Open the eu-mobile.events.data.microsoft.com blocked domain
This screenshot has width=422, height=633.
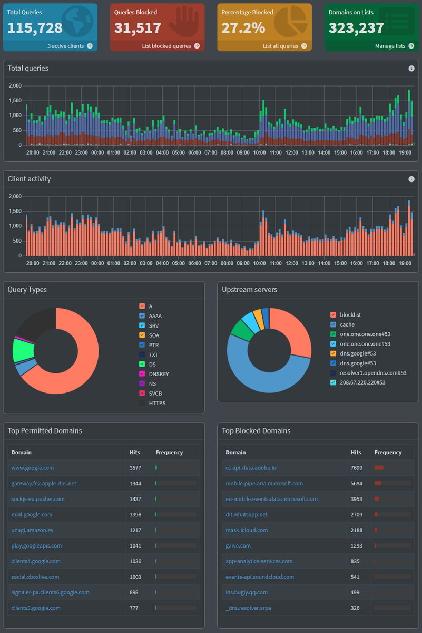tap(271, 499)
